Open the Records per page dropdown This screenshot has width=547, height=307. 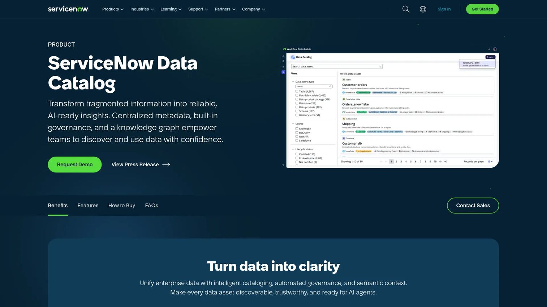pyautogui.click(x=490, y=162)
